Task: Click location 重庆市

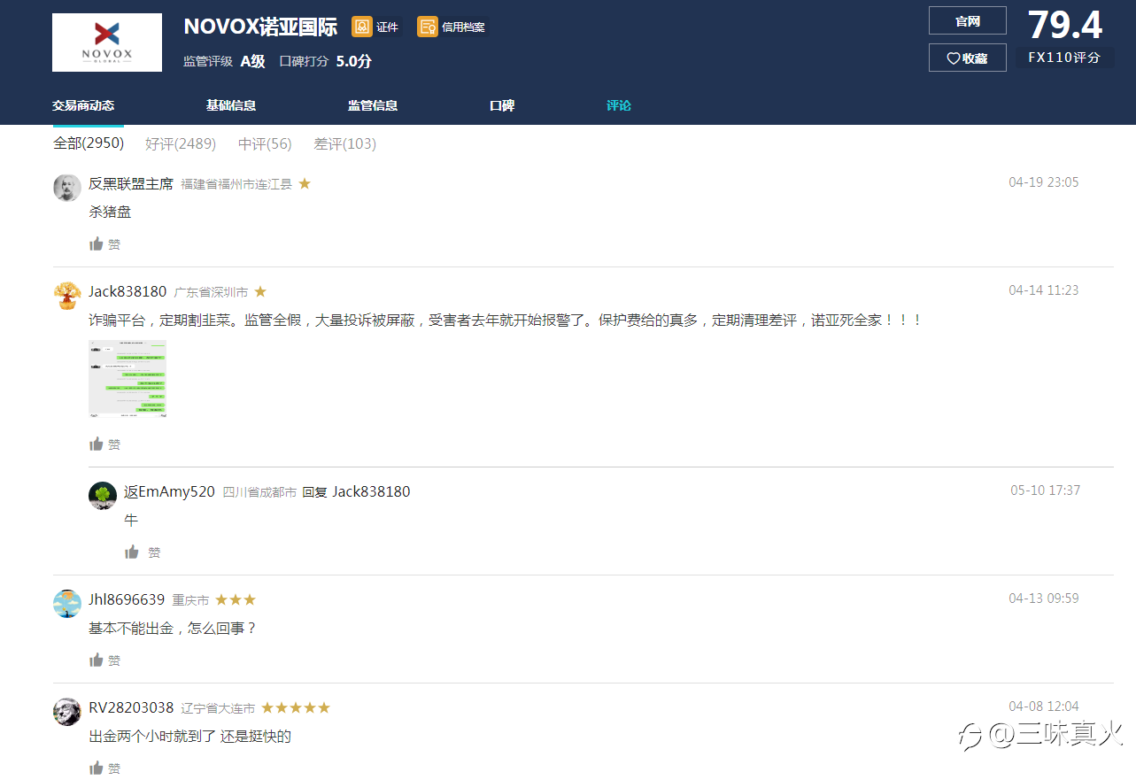Action: [x=190, y=600]
